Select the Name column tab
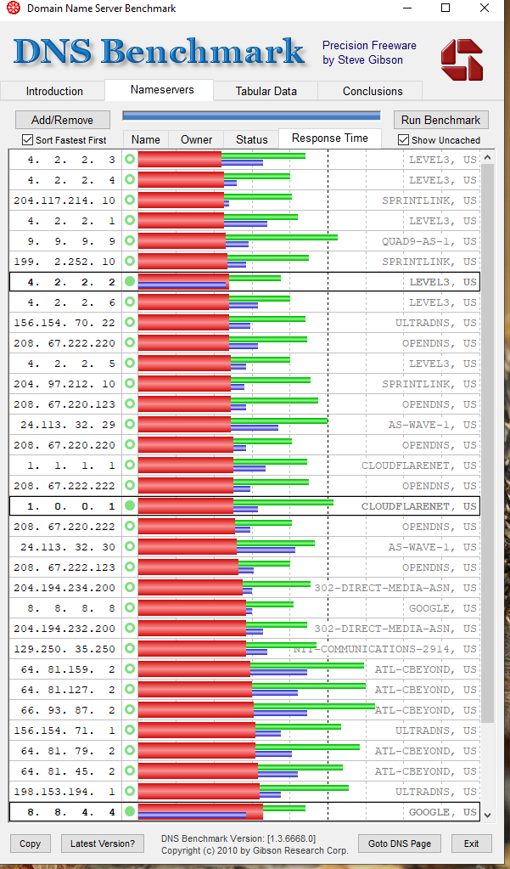The image size is (510, 869). (146, 139)
